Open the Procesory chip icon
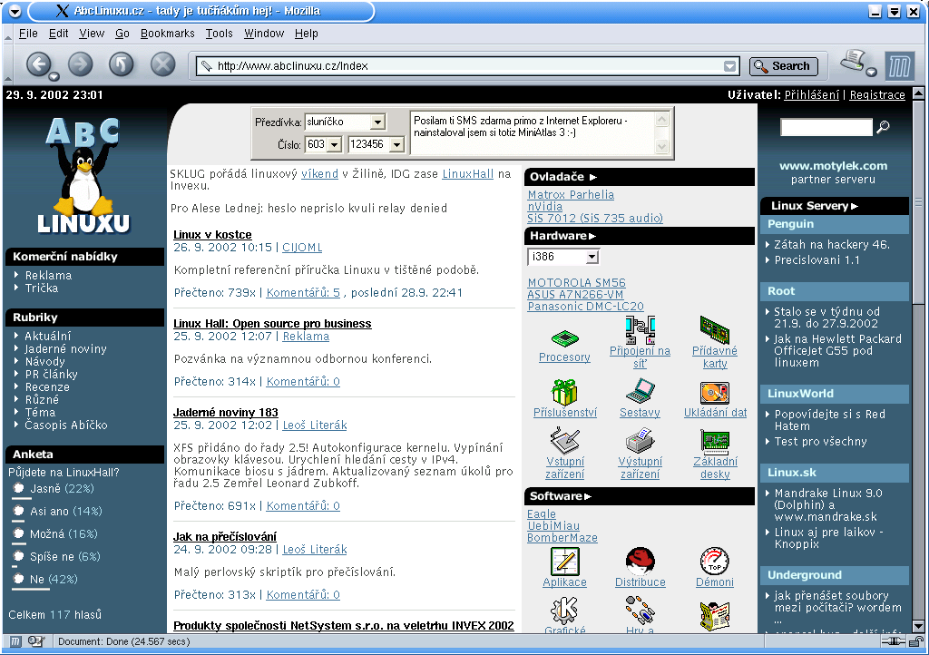The image size is (929, 655). [564, 338]
